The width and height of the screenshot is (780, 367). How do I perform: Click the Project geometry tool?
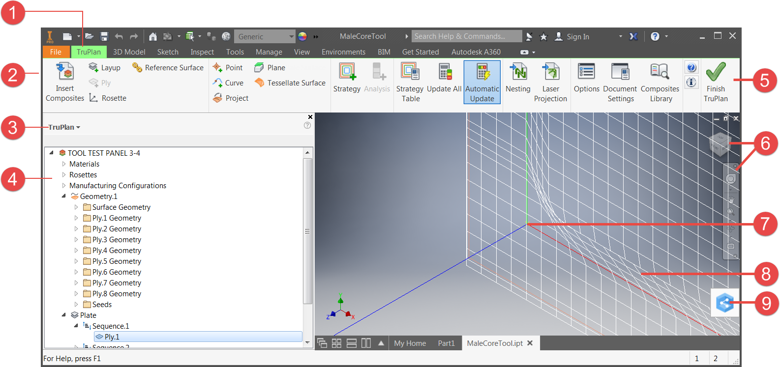tap(230, 98)
